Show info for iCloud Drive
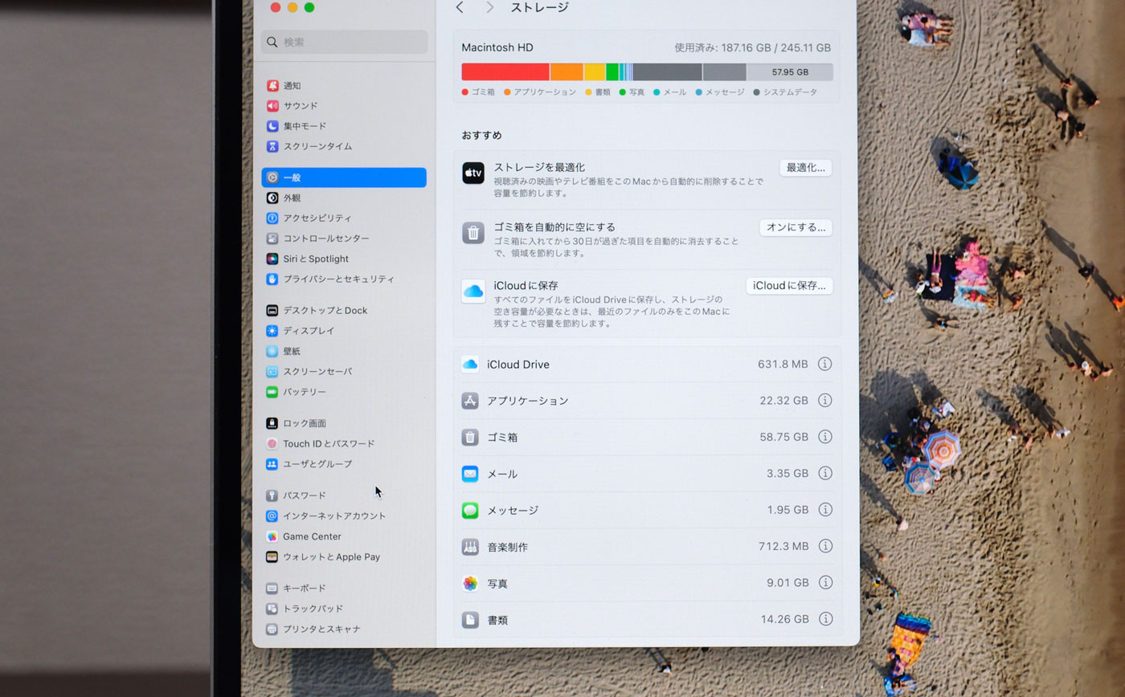The height and width of the screenshot is (697, 1125). pyautogui.click(x=824, y=364)
